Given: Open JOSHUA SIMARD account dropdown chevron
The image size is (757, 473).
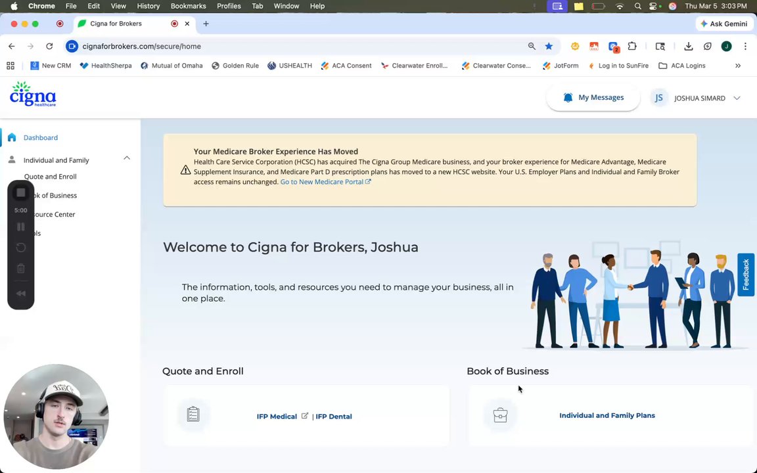Looking at the screenshot, I should point(737,98).
